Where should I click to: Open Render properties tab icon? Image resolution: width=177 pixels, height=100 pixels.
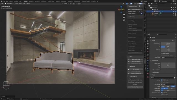(x=148, y=41)
